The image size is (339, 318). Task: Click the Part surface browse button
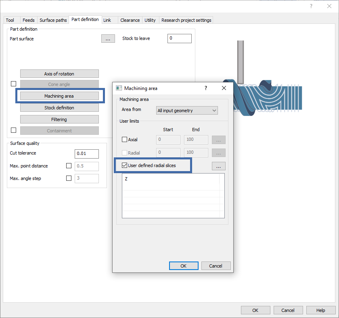coord(108,39)
